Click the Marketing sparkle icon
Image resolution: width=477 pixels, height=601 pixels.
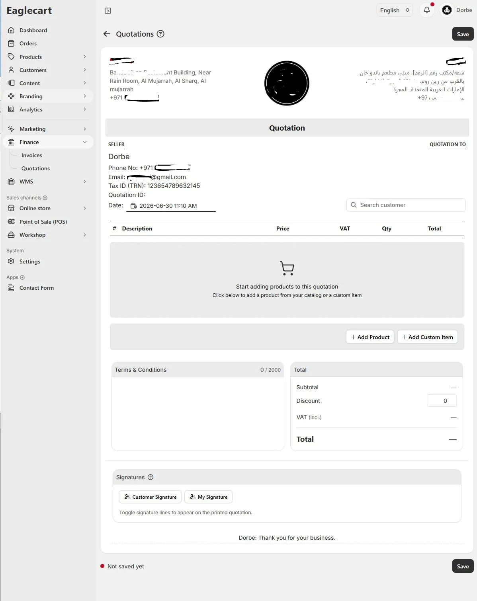[x=11, y=129]
